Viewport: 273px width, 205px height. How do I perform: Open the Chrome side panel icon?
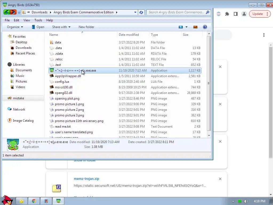(236, 14)
